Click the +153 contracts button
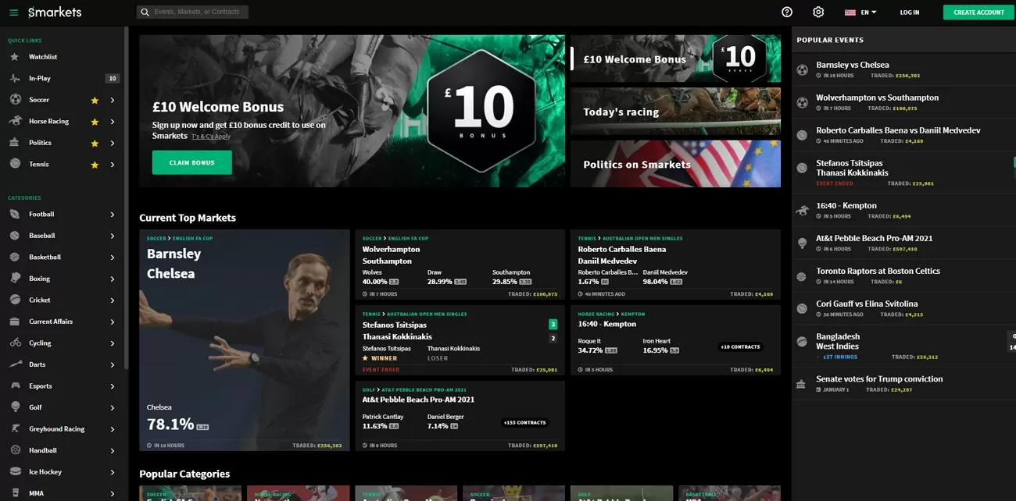 (x=524, y=422)
